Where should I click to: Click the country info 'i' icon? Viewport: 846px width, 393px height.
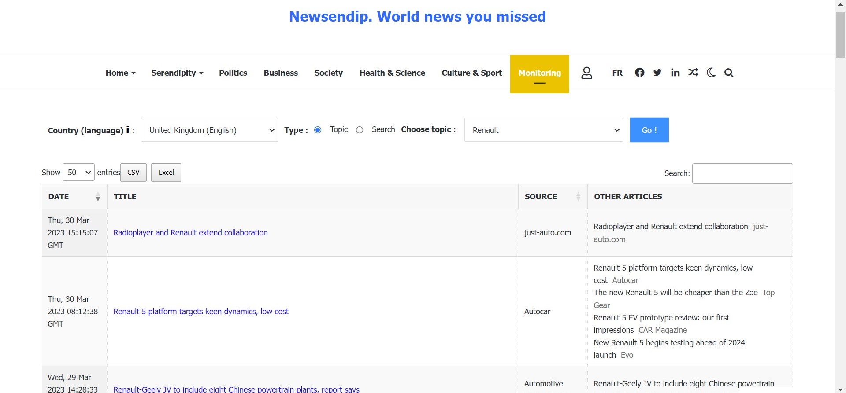tap(128, 130)
